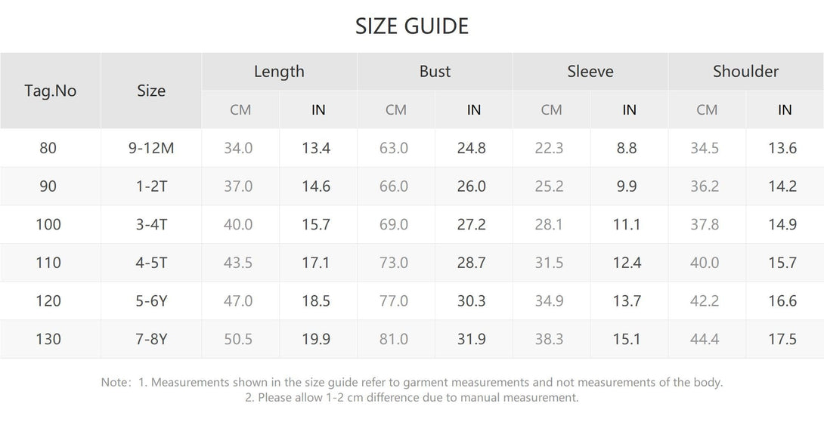Select the Tag.No column header

point(51,91)
